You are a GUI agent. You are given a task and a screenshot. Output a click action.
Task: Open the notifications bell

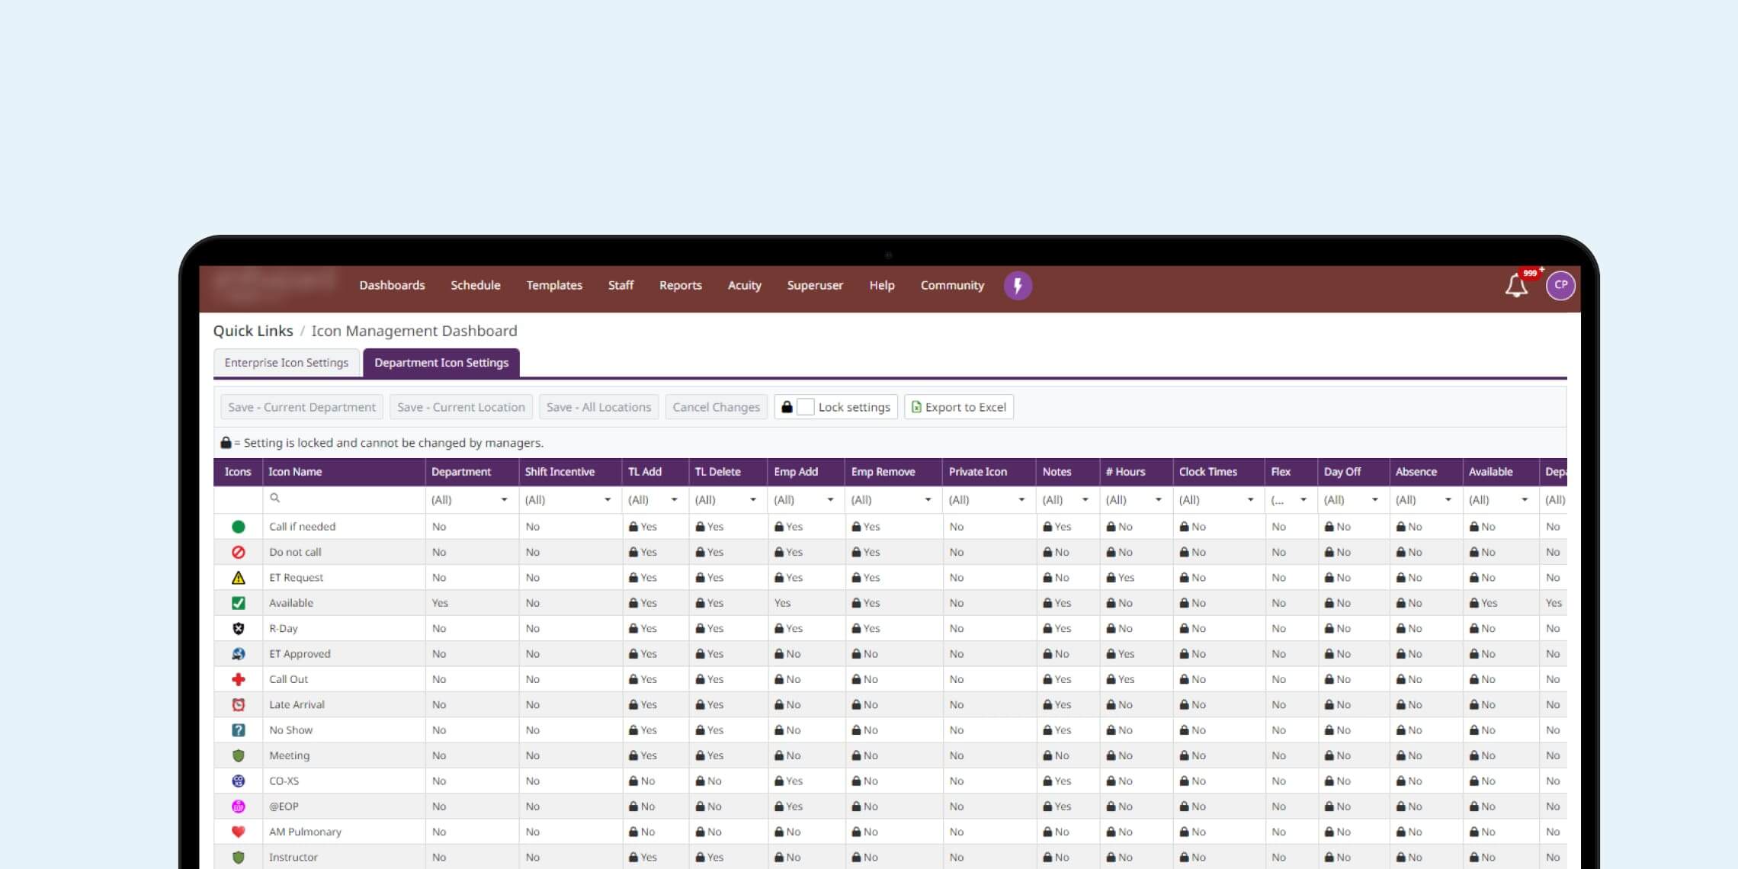point(1515,286)
